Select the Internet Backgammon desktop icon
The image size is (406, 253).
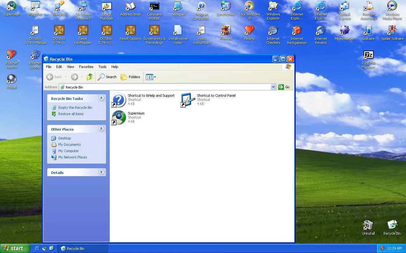297,35
